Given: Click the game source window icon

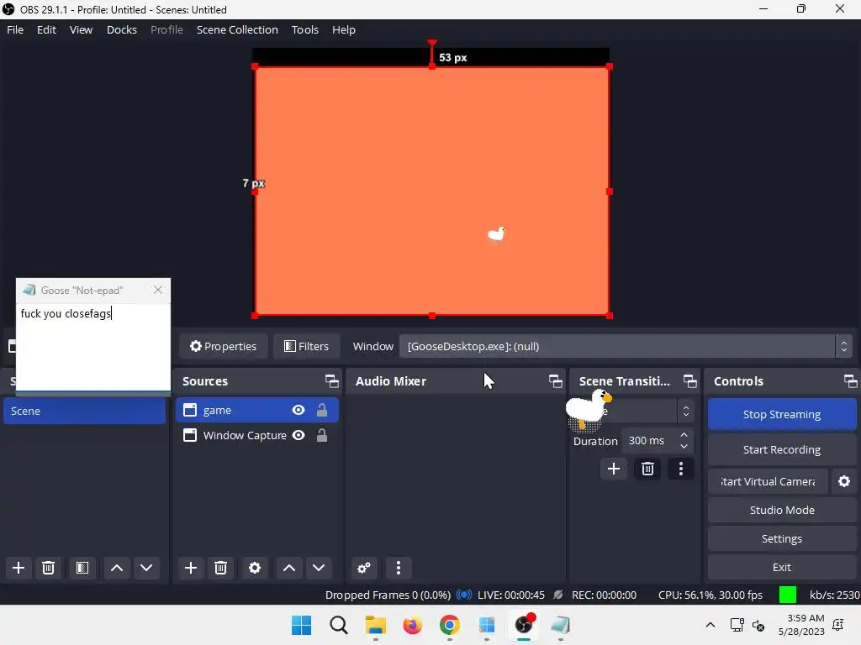Looking at the screenshot, I should coord(190,410).
